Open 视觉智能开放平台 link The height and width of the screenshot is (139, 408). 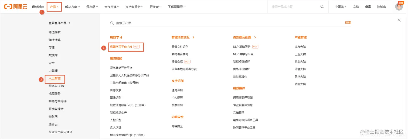click(x=121, y=68)
